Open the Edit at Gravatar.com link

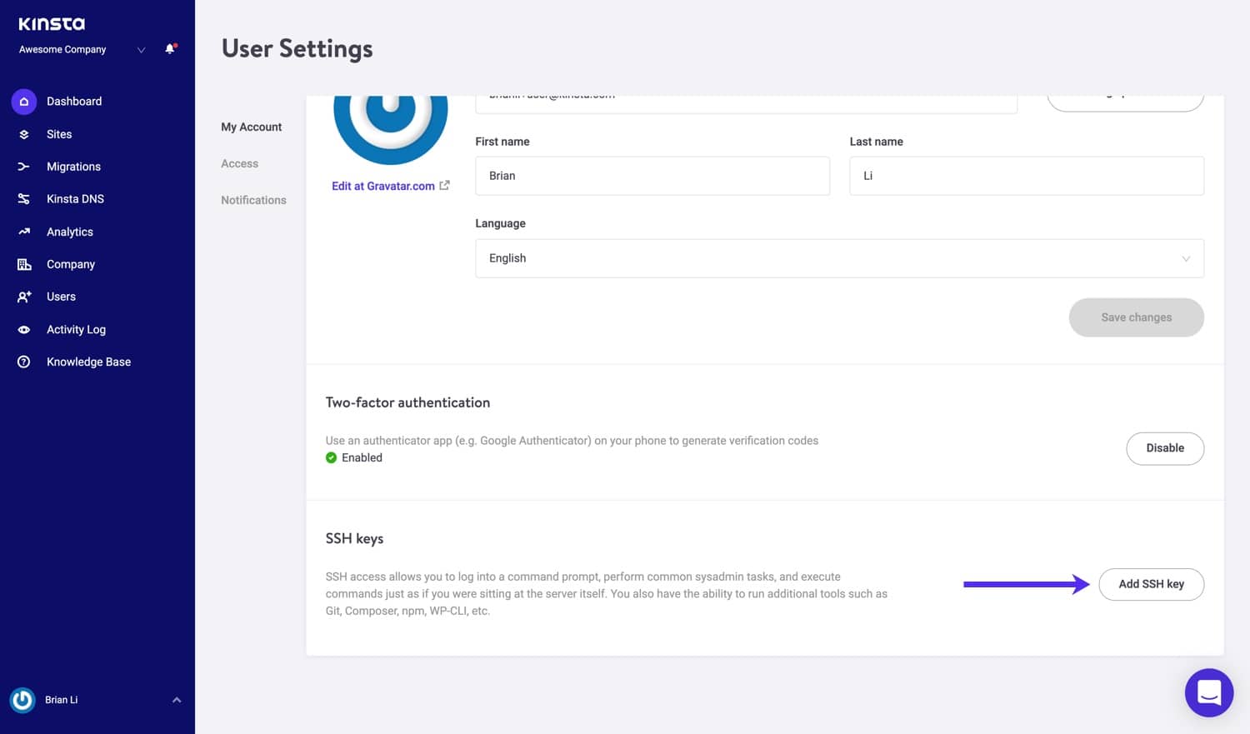(383, 186)
